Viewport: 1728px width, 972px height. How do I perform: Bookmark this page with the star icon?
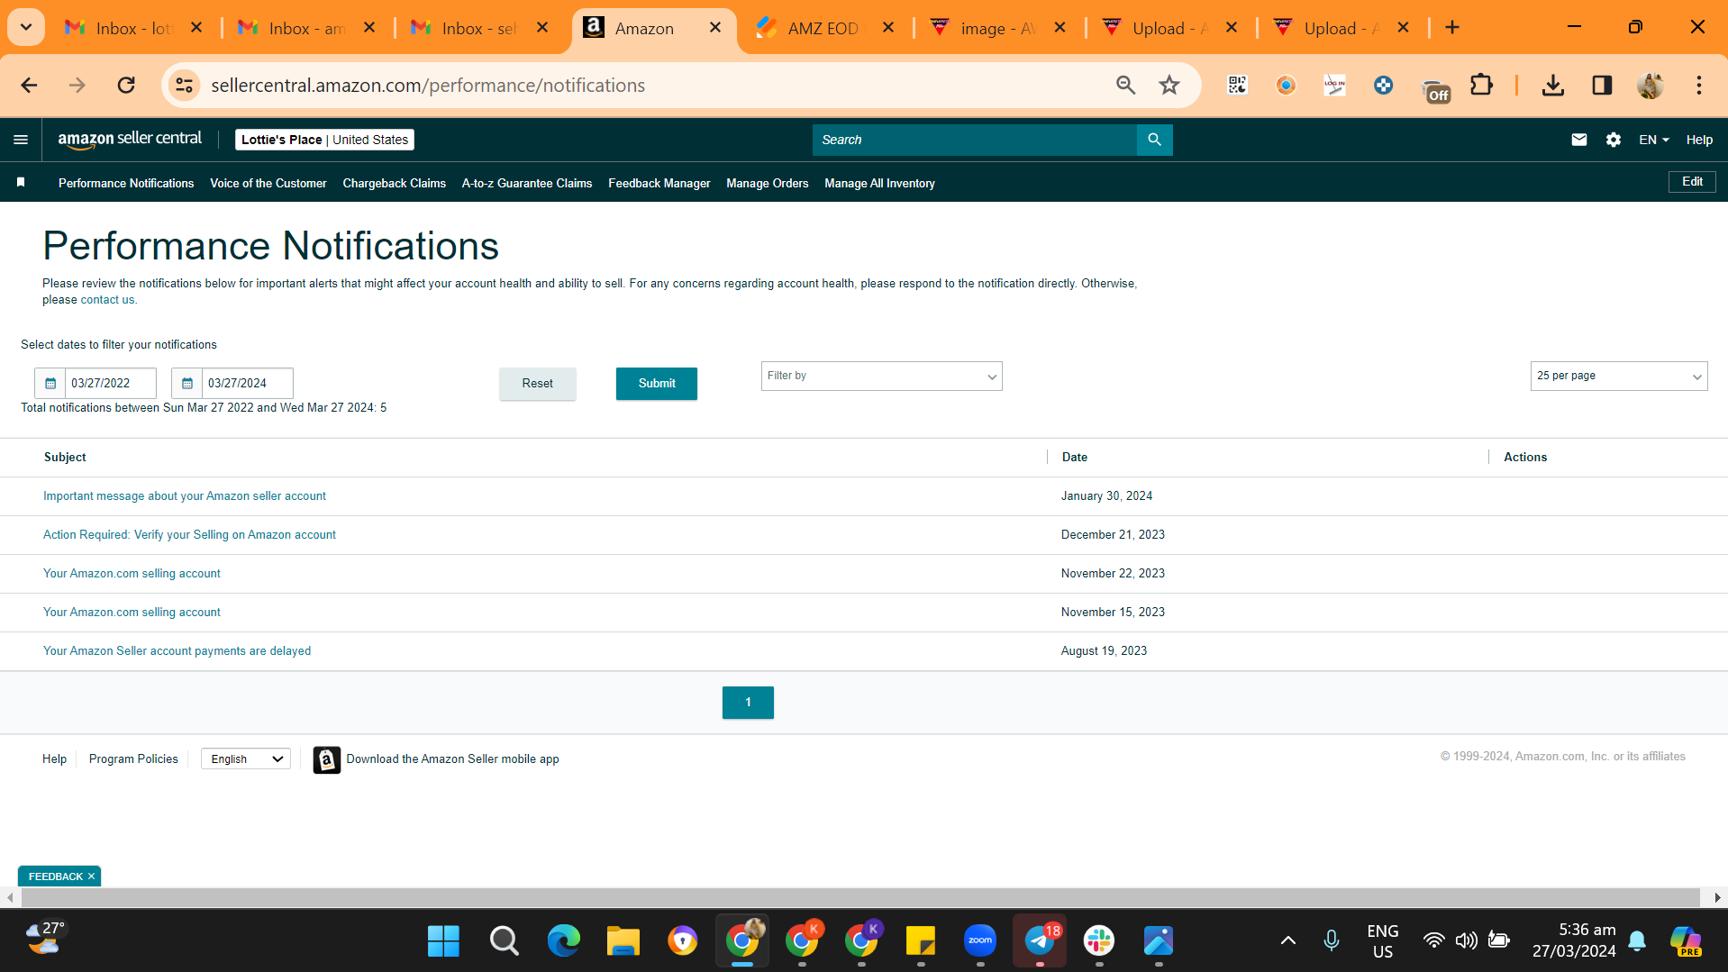[1169, 86]
